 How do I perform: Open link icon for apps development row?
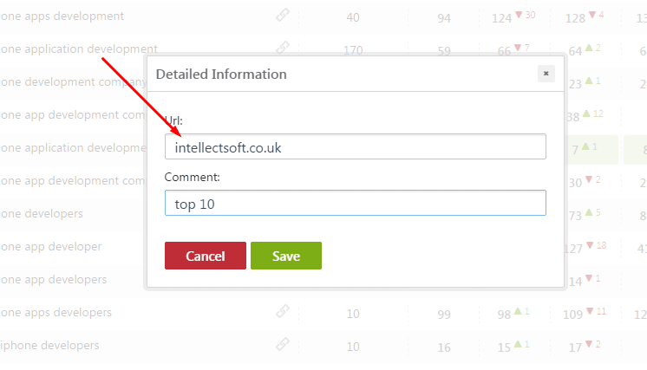(x=283, y=16)
